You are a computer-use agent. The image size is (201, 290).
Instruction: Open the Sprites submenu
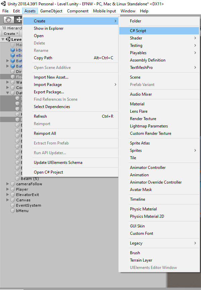point(136,151)
